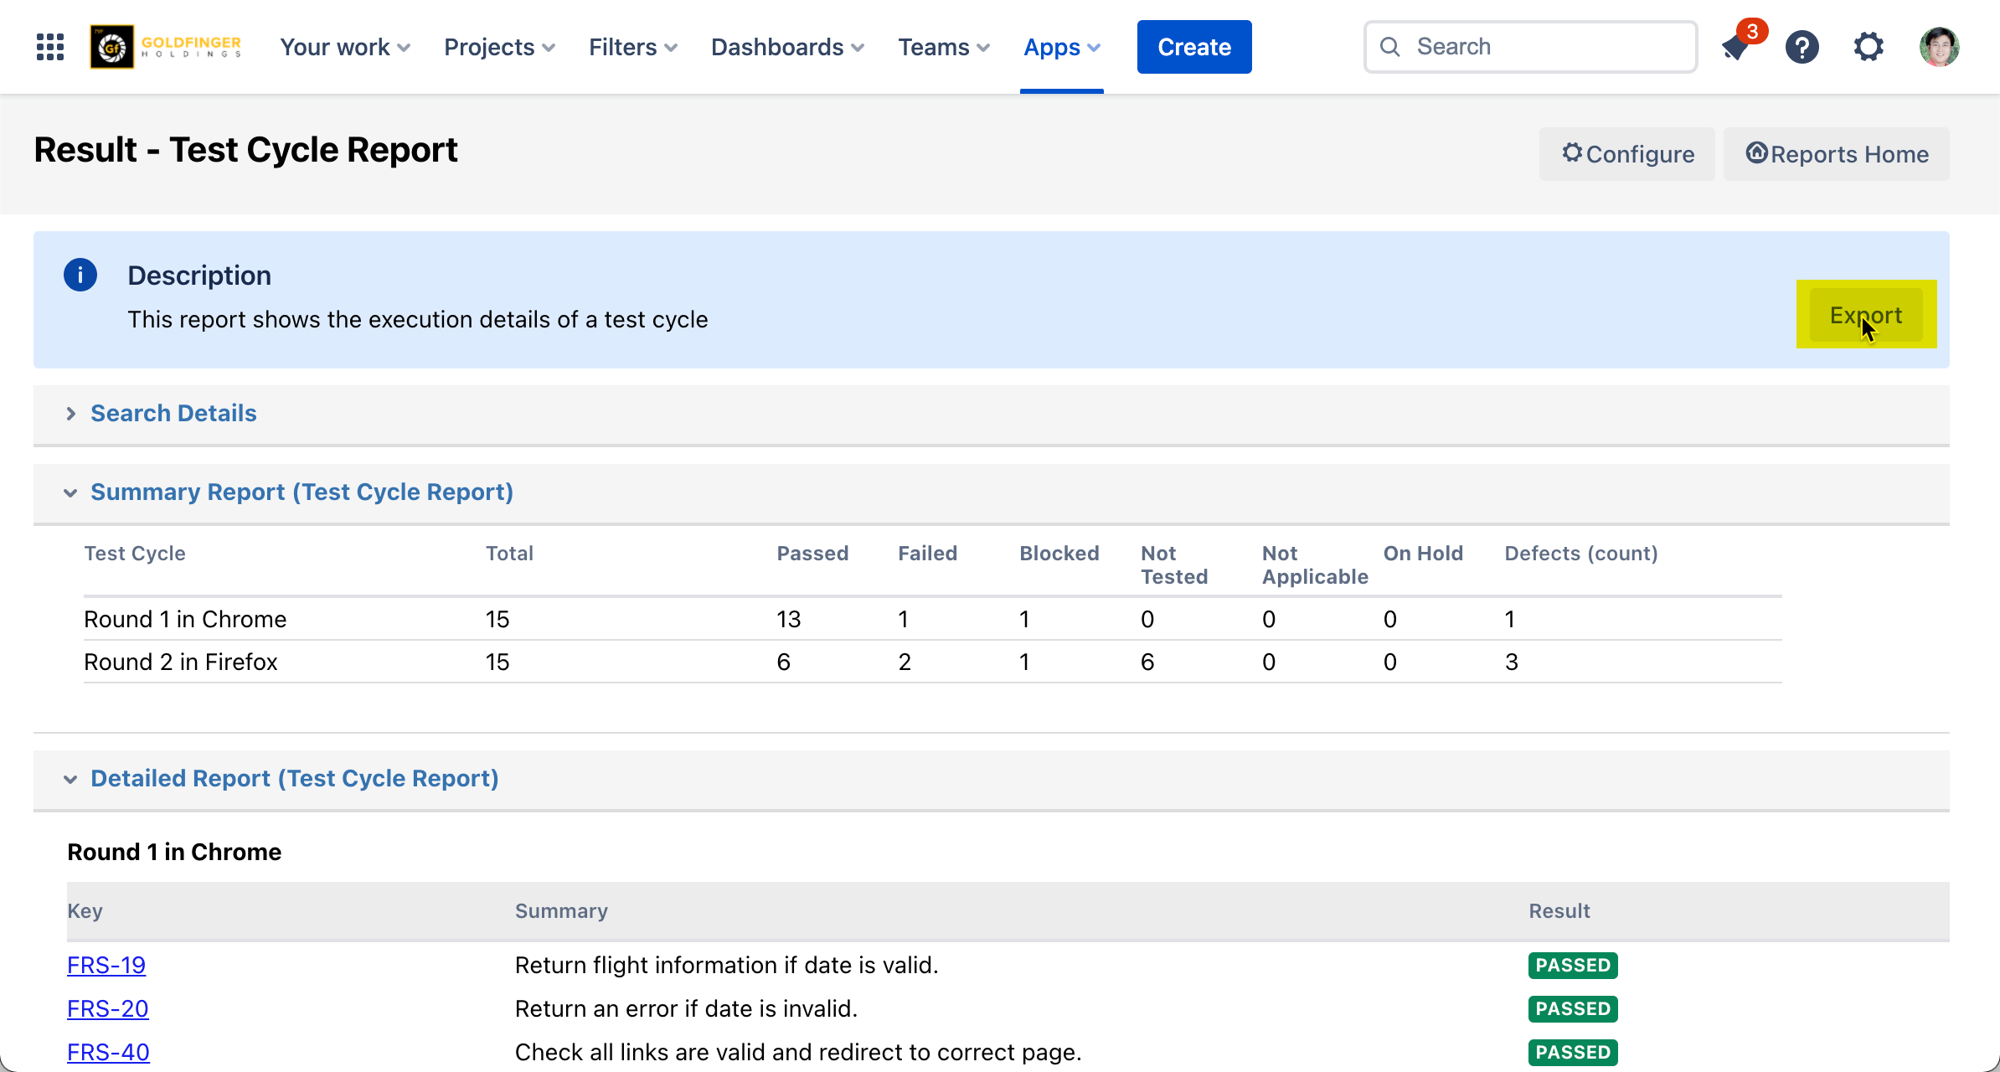The image size is (2000, 1072).
Task: Open the settings gear icon
Action: 1869,47
